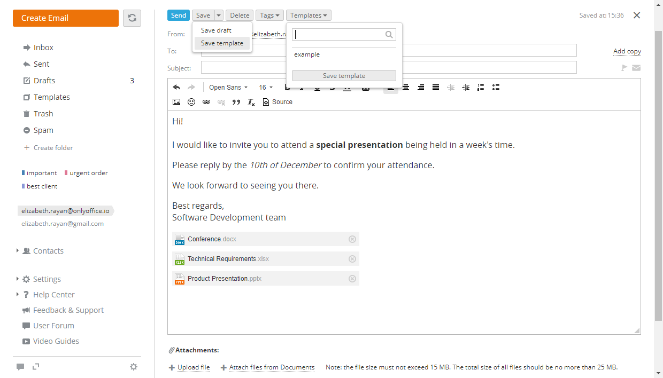Open the Open Sans font dropdown
The image size is (663, 378).
point(228,88)
